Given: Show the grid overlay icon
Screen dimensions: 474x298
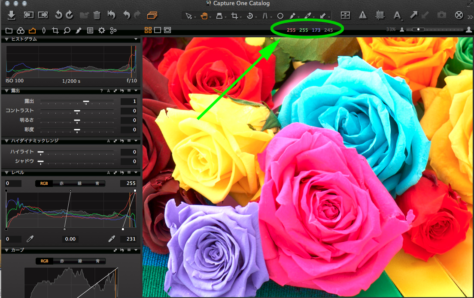Looking at the screenshot, I should pos(380,15).
